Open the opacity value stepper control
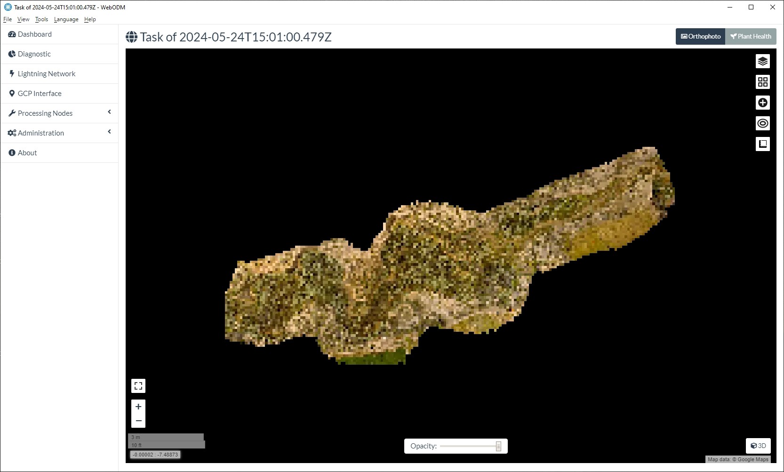Viewport: 784px width, 472px height. click(498, 446)
